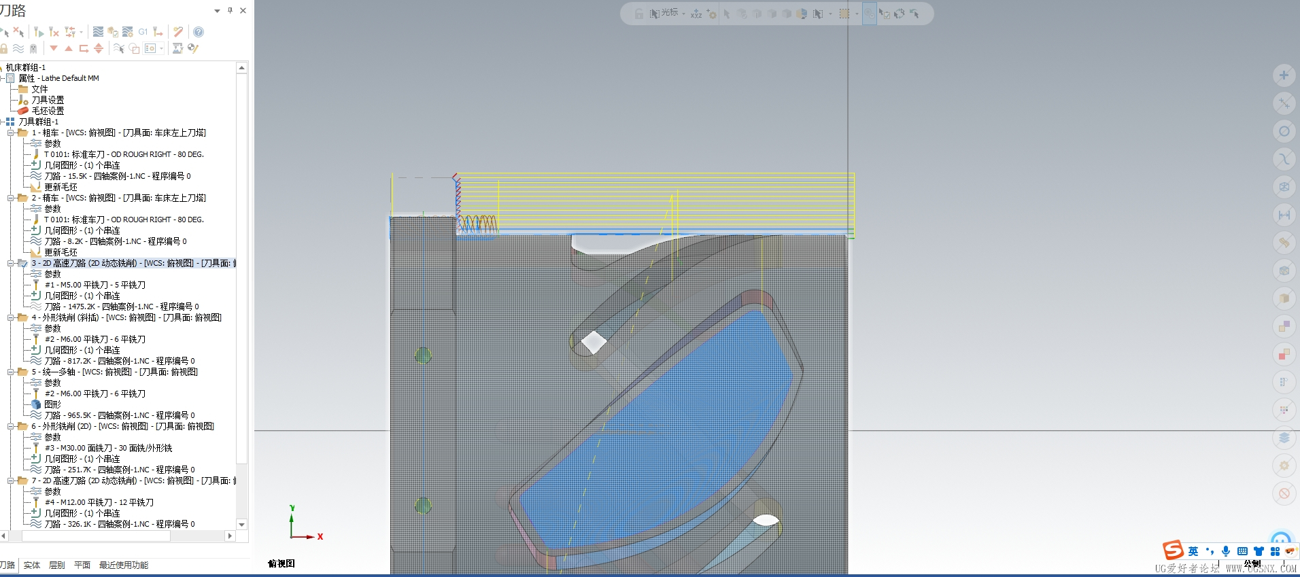Collapse operation 3 - 2D 高速刀路 node
Screen dimensions: 1300x577
(10, 263)
